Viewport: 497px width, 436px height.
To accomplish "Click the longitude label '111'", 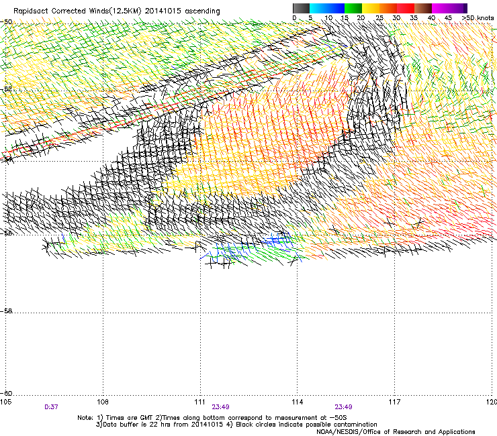I will tap(200, 402).
